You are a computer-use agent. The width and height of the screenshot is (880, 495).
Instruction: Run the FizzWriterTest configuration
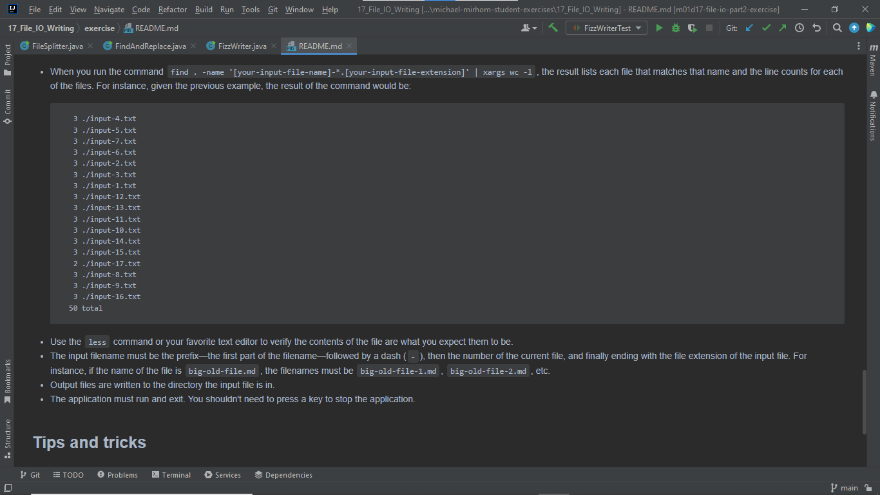pos(658,28)
